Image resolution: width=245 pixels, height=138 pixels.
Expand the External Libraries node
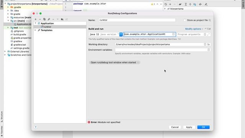(x=5, y=51)
